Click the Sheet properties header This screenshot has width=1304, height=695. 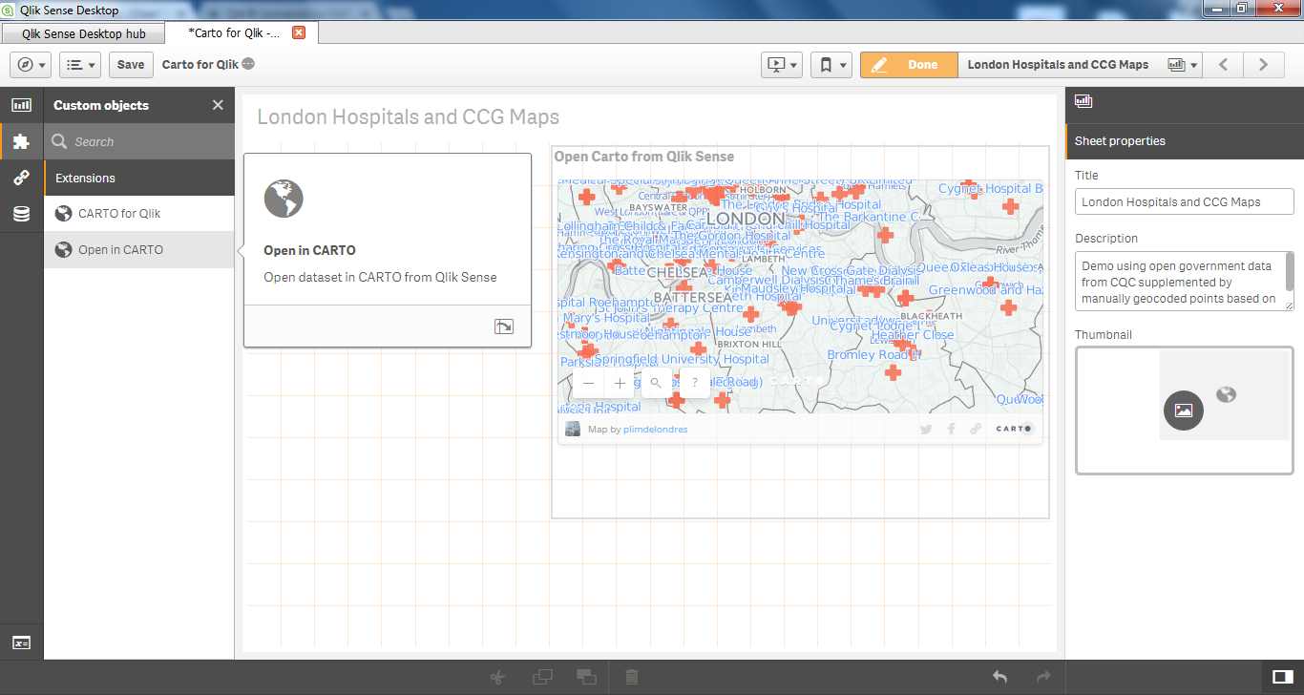point(1185,141)
